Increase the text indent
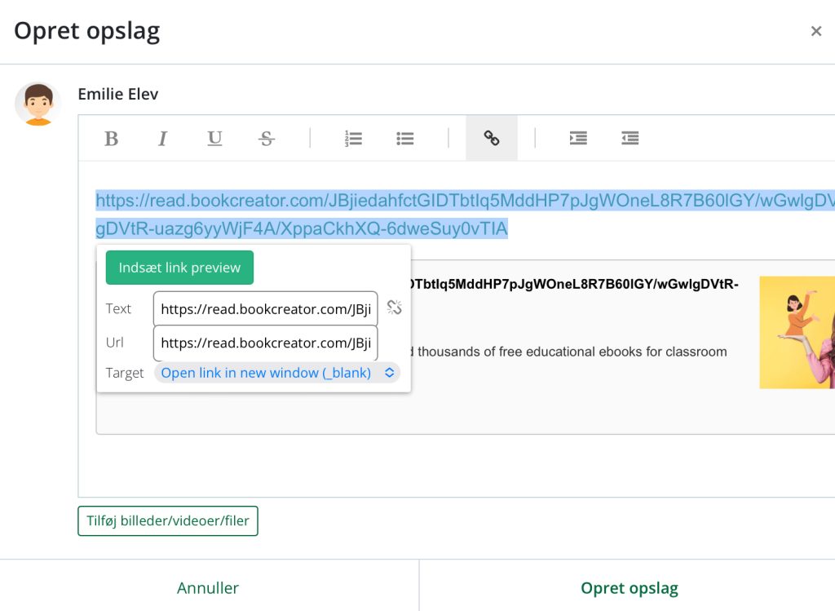 tap(578, 139)
